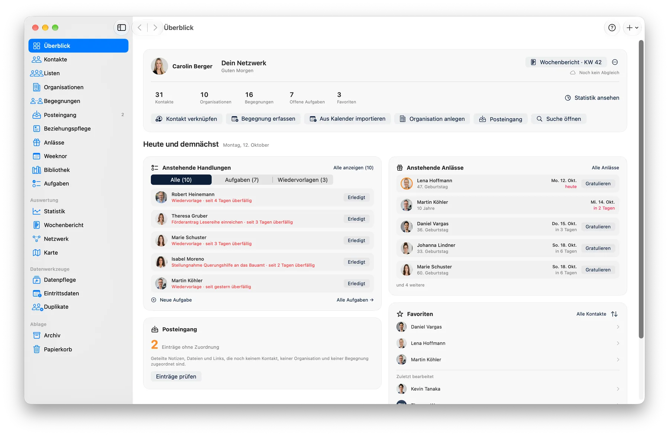The height and width of the screenshot is (436, 669).
Task: Open Listen in the sidebar
Action: 78,73
